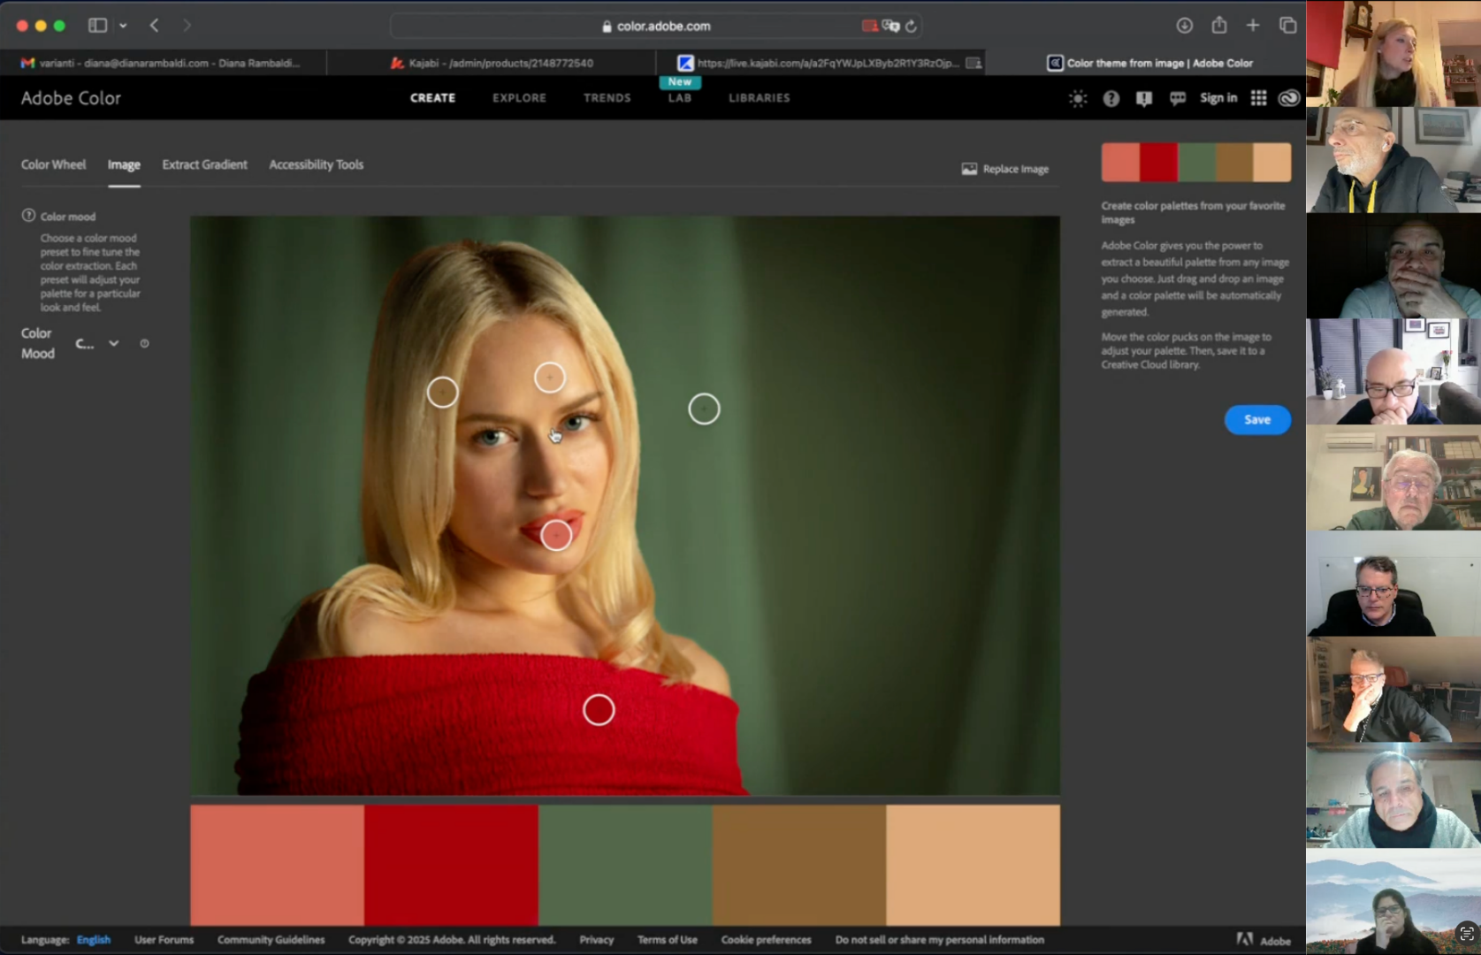Image resolution: width=1481 pixels, height=955 pixels.
Task: Open the LAB section
Action: tap(680, 98)
